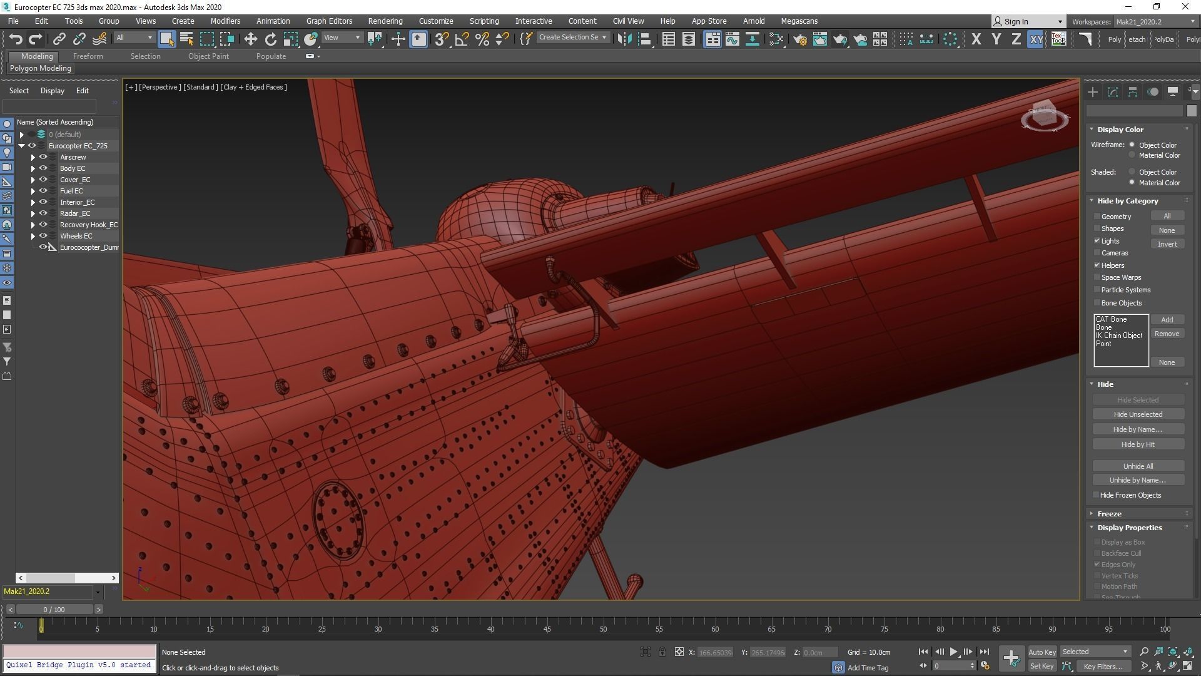Switch to the Freeform ribbon tab
Screen dimensions: 1201x676
[88, 56]
